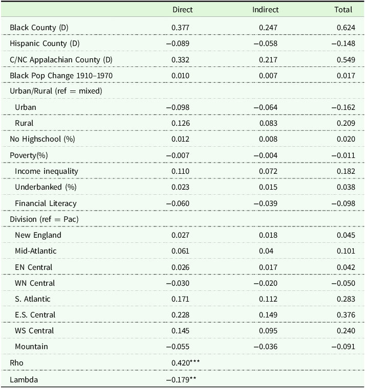Select the Underbanked (%) row label
The image size is (365, 388).
click(x=46, y=187)
